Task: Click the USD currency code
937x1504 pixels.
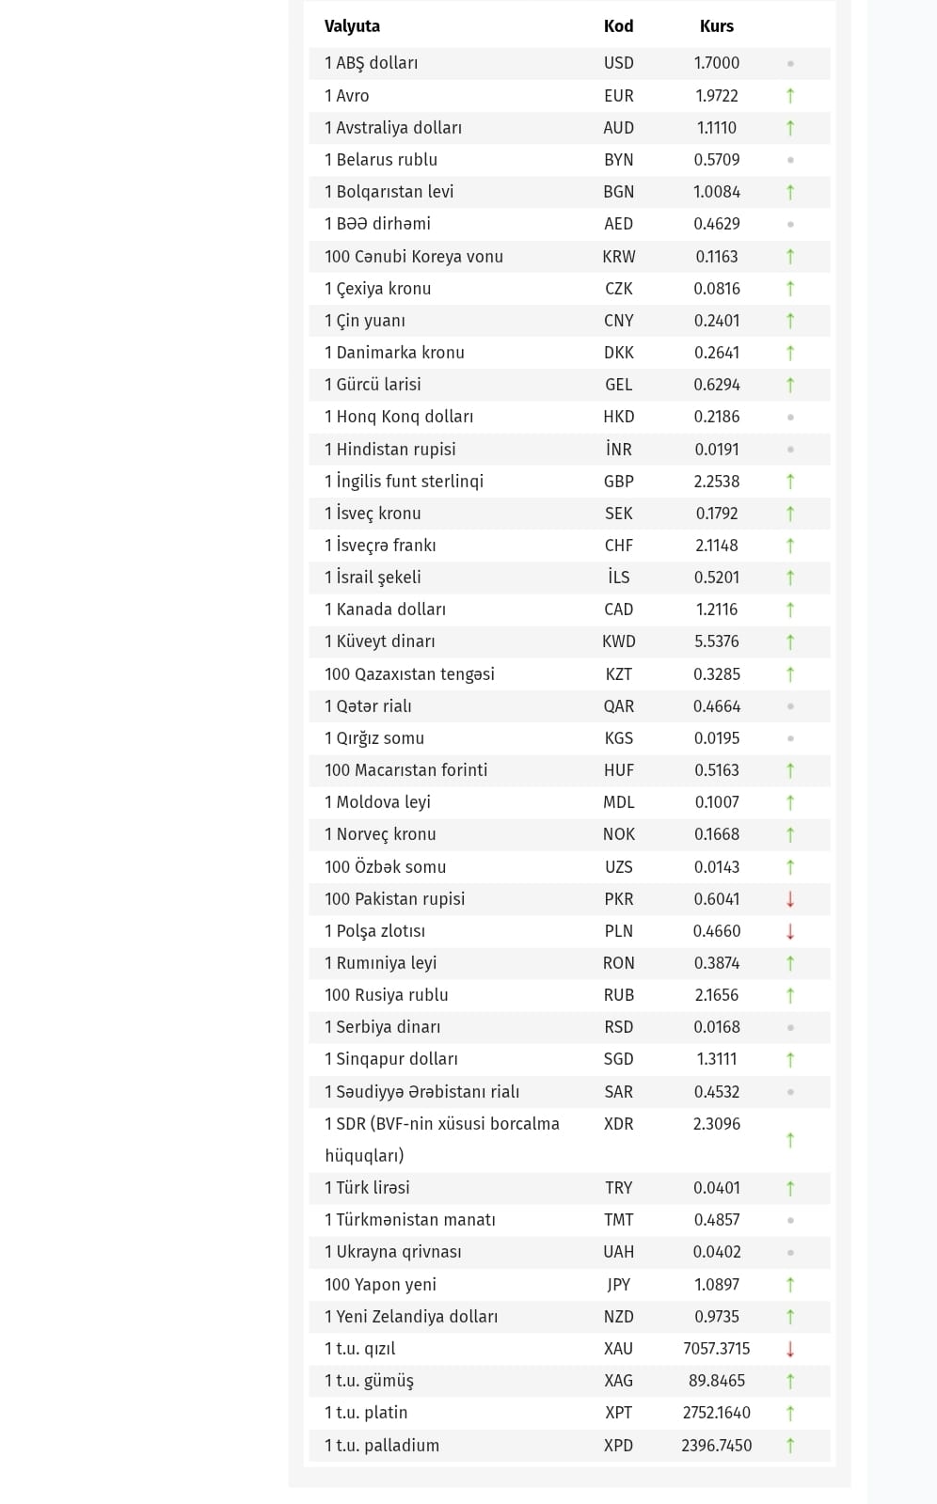Action: [x=618, y=63]
